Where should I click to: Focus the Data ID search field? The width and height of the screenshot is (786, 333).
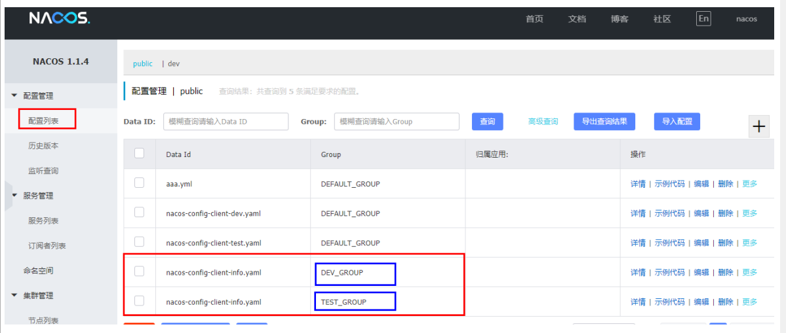(x=226, y=122)
